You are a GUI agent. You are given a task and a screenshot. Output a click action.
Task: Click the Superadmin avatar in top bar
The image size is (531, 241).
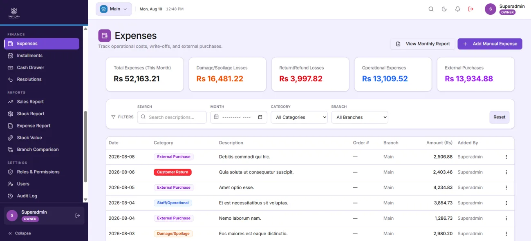(x=491, y=9)
